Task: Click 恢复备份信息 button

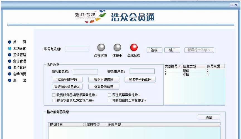Action: click(x=104, y=87)
